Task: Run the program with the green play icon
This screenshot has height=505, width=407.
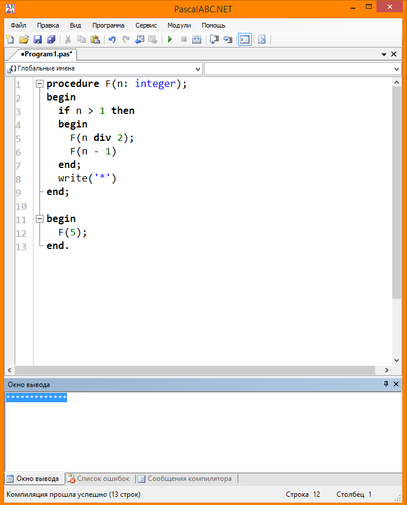Action: click(x=170, y=39)
